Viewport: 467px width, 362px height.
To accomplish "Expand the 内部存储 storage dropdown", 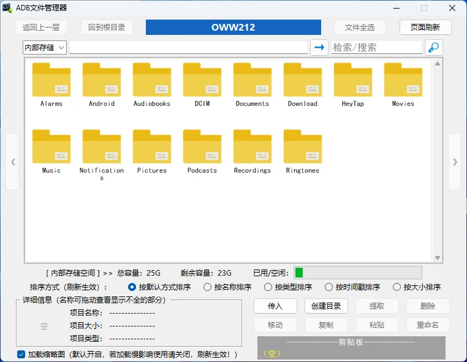I will [45, 48].
